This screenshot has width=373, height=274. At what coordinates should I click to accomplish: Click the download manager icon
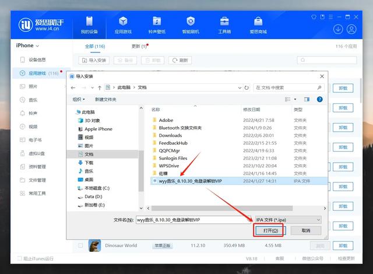pyautogui.click(x=338, y=29)
